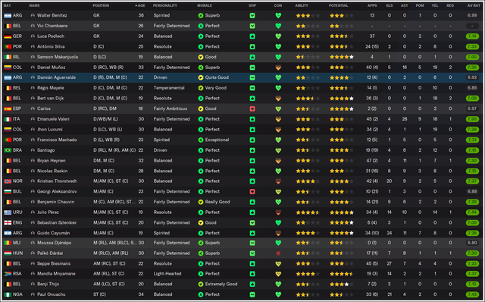Screen dimensions: 485x302
Task: Click the Bulgaria flag beside Georgi Aleksandrov
Action: coord(8,191)
